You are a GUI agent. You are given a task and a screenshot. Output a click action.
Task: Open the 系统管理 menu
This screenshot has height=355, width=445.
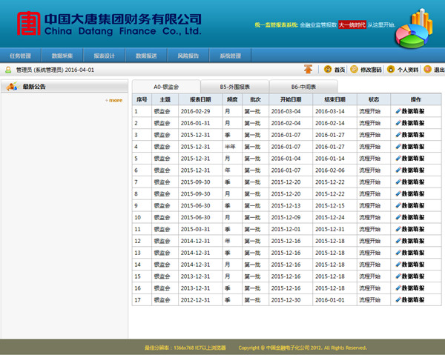[x=230, y=56]
